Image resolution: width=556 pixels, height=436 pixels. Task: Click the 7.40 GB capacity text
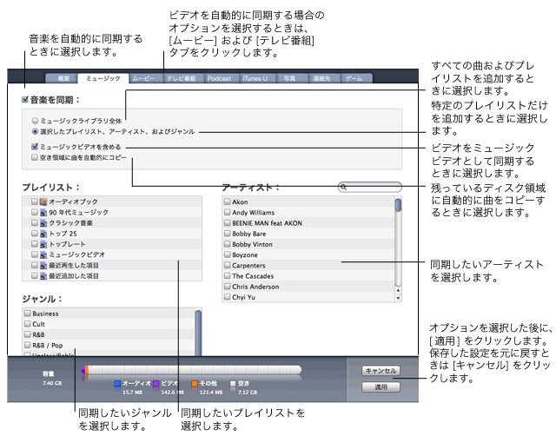pos(52,383)
